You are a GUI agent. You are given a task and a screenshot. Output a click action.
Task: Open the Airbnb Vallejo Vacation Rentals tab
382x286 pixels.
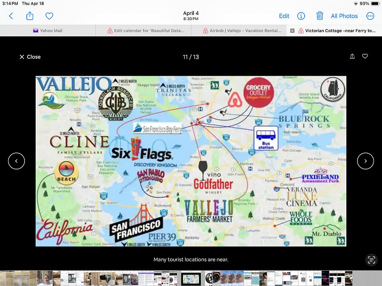(239, 31)
